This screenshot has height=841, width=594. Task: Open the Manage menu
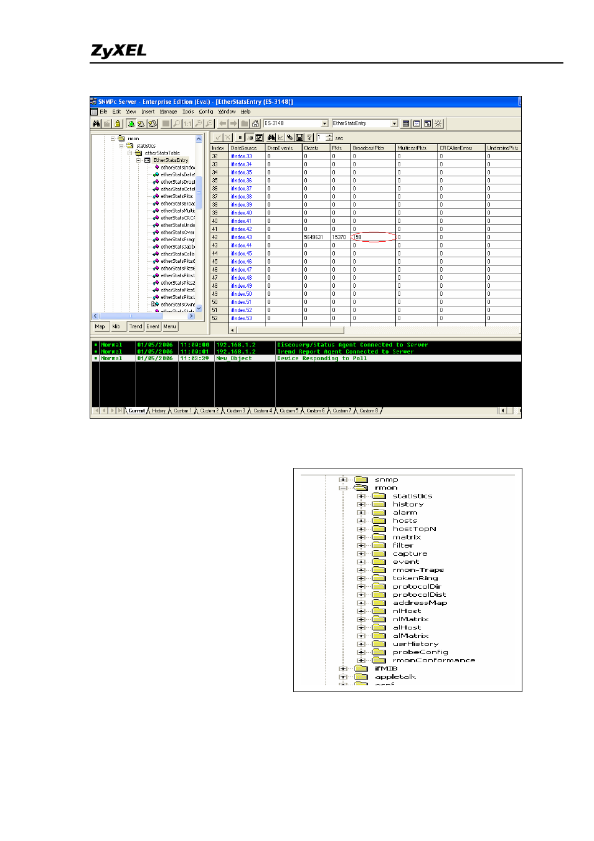168,112
